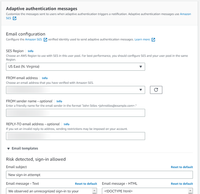Screen dimensions: 200x194
Task: Focus the Email subject text field
Action: (99, 175)
